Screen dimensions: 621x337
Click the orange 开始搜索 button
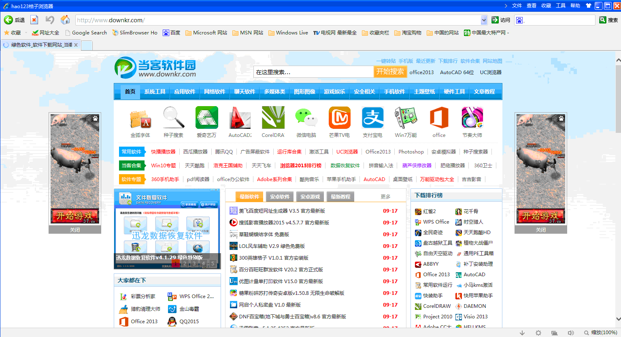pyautogui.click(x=390, y=72)
